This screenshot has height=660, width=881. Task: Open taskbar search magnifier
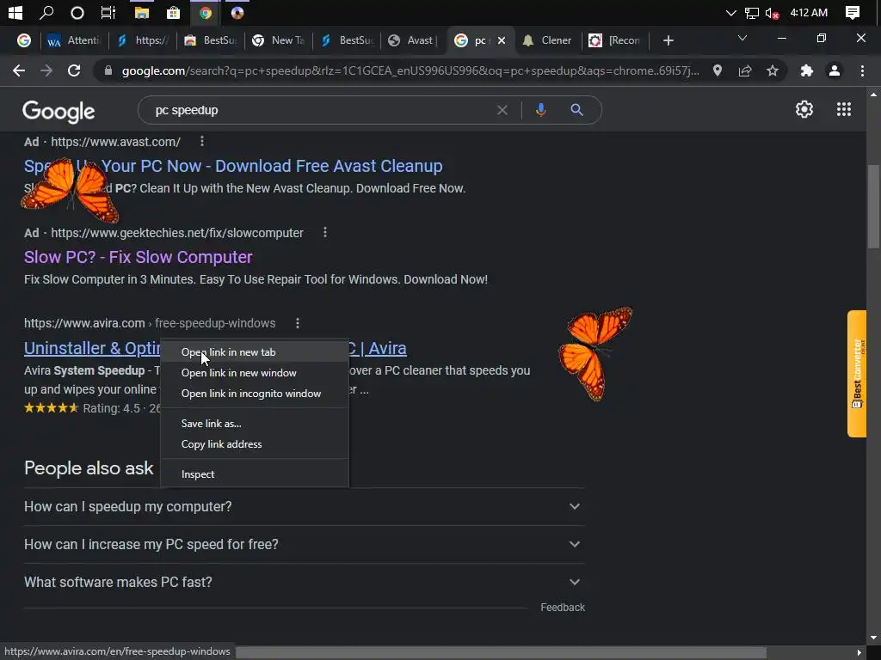tap(46, 12)
